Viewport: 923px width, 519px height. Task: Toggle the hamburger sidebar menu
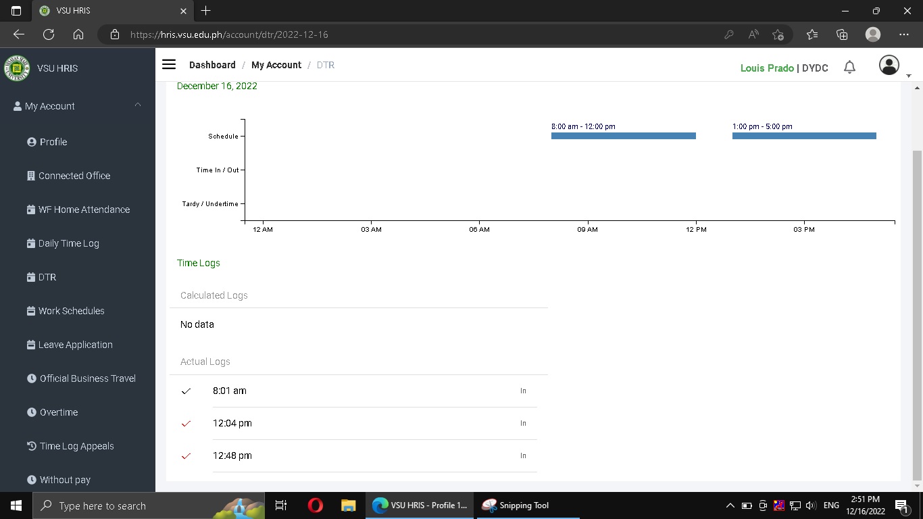[169, 65]
